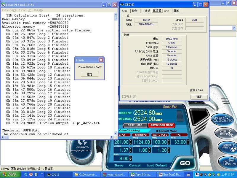Switch to the 快取 tab in CPU-Z
Screen dimensions: 237x178
click(x=135, y=11)
